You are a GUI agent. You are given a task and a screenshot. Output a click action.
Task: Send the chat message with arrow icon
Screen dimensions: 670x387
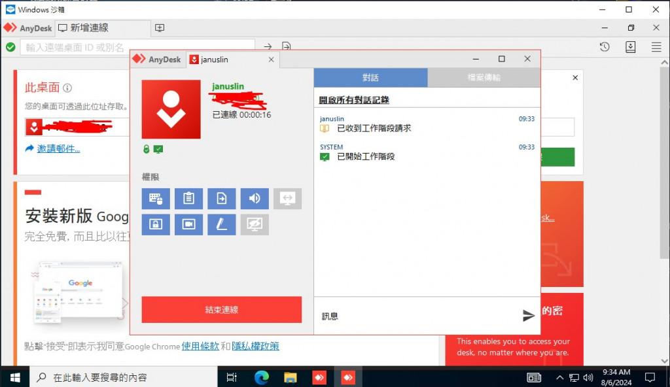(529, 316)
